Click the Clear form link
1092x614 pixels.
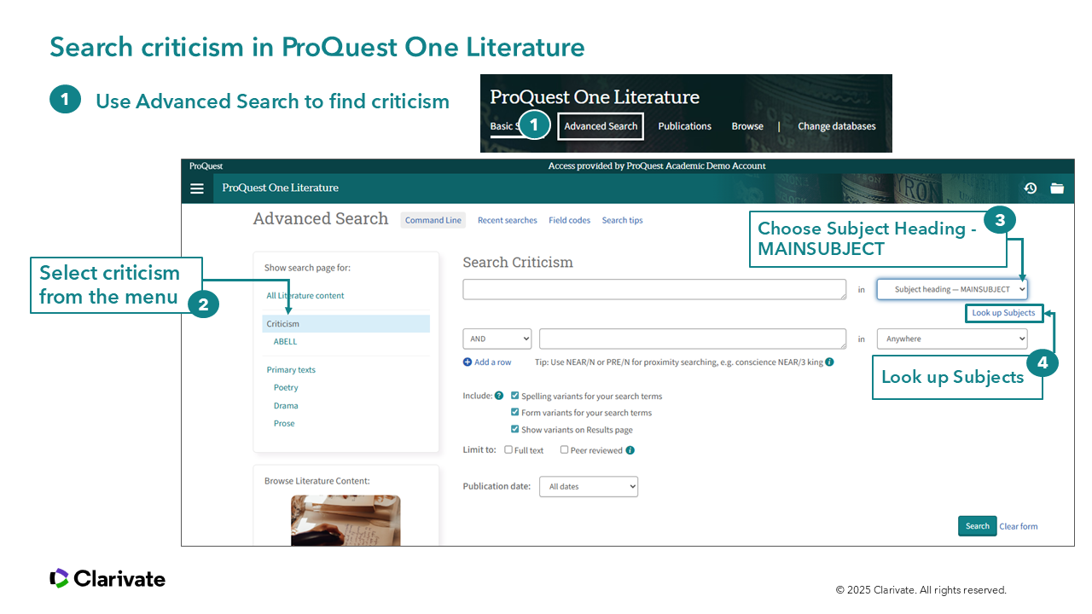(1019, 526)
